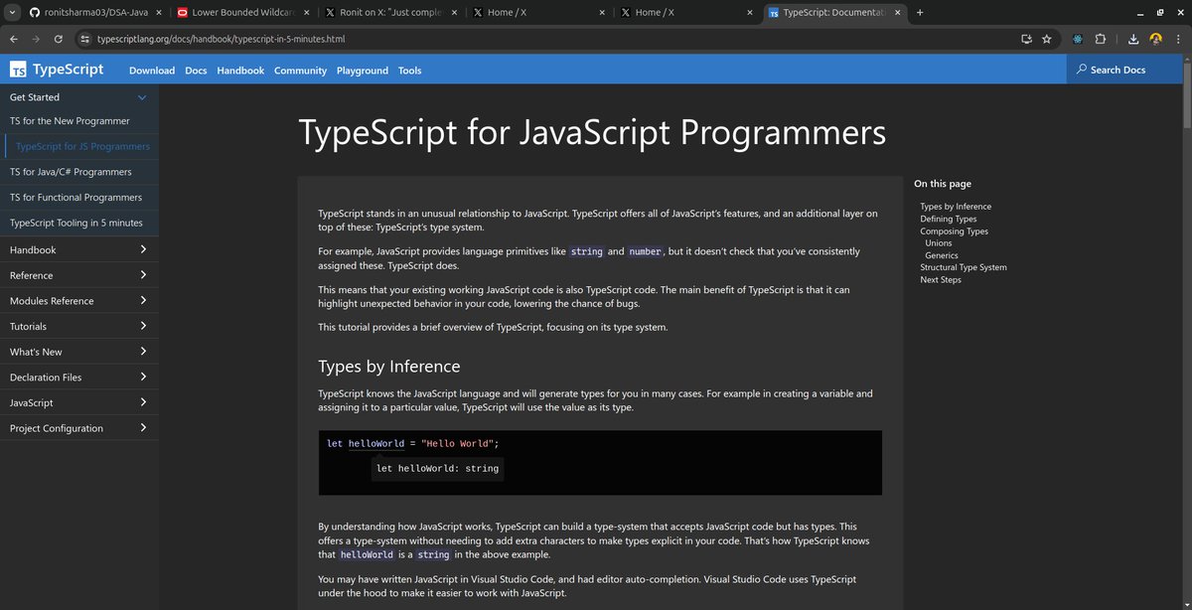
Task: Expand the Declaration Files section
Action: click(x=79, y=378)
